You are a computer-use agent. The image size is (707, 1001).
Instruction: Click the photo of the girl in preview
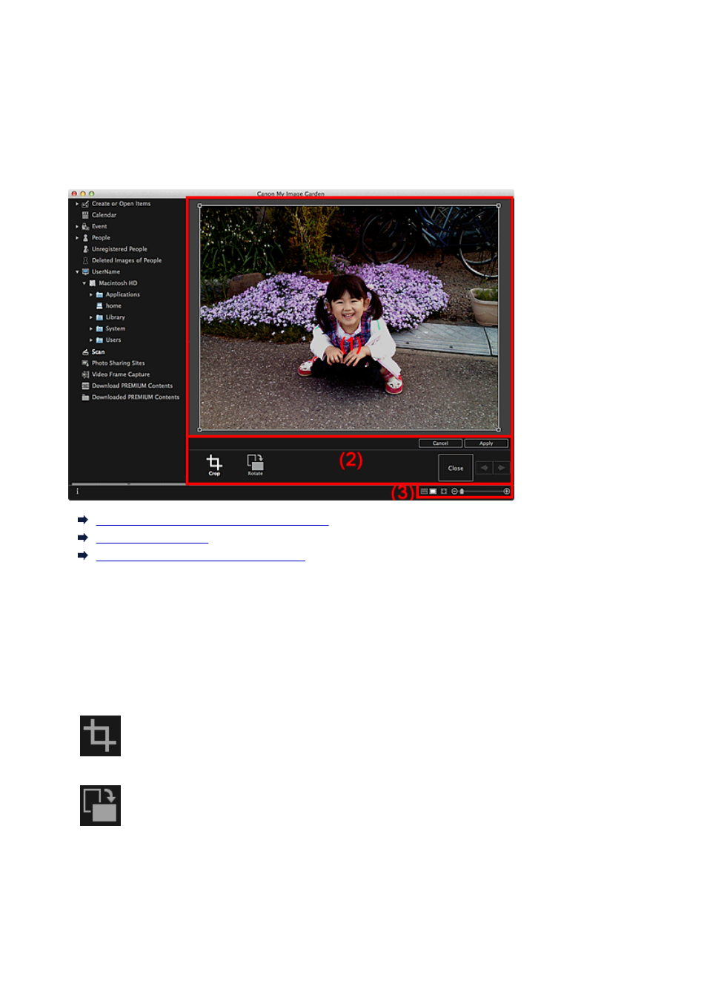pos(349,317)
